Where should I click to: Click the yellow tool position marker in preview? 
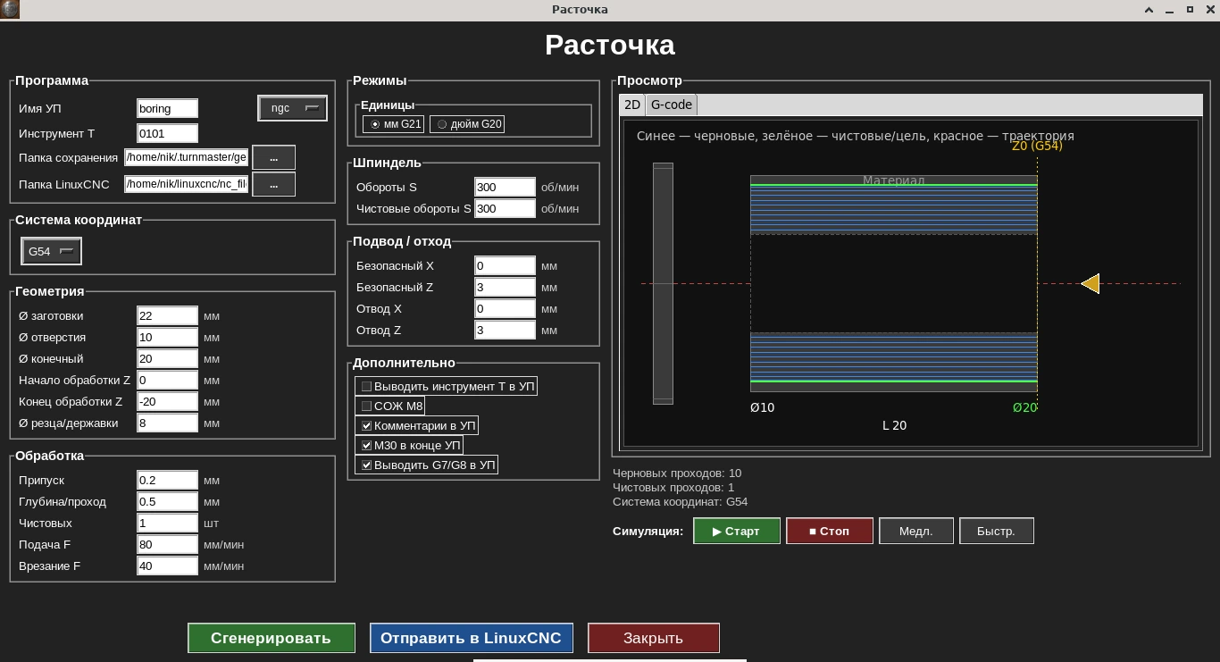tap(1090, 284)
